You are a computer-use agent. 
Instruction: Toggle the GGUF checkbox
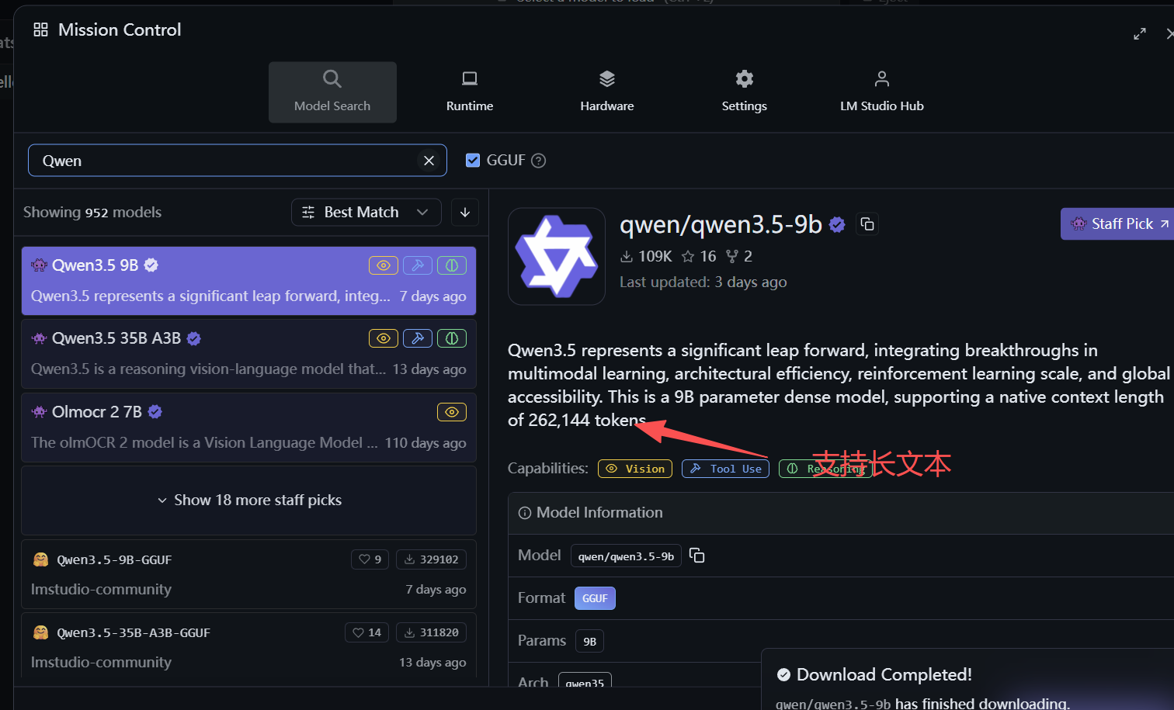(473, 161)
